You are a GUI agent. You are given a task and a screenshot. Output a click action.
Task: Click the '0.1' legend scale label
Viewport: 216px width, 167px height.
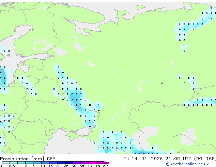click(x=4, y=166)
